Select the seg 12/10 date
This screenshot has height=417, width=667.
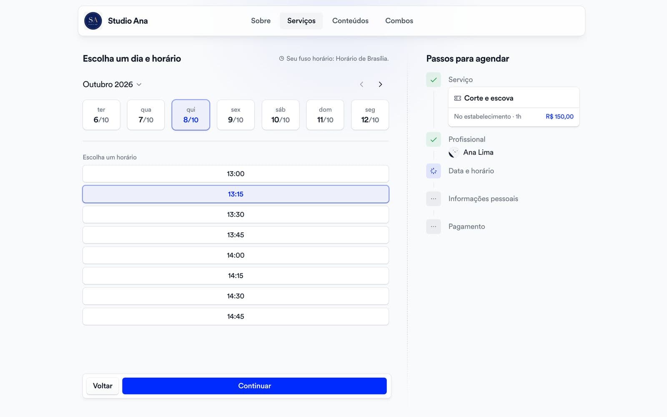point(370,115)
